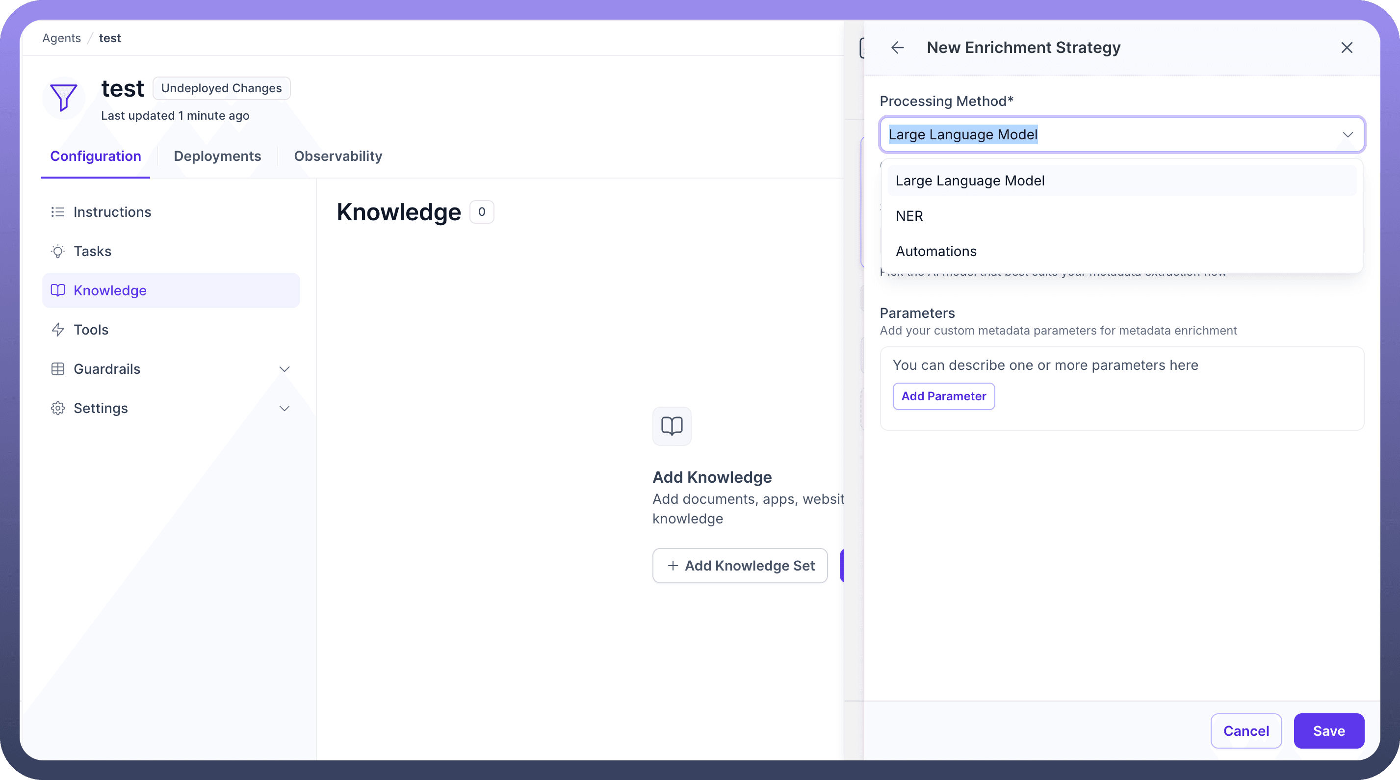Expand the Settings section chevron
Screen dimensions: 1400x780
pos(284,408)
